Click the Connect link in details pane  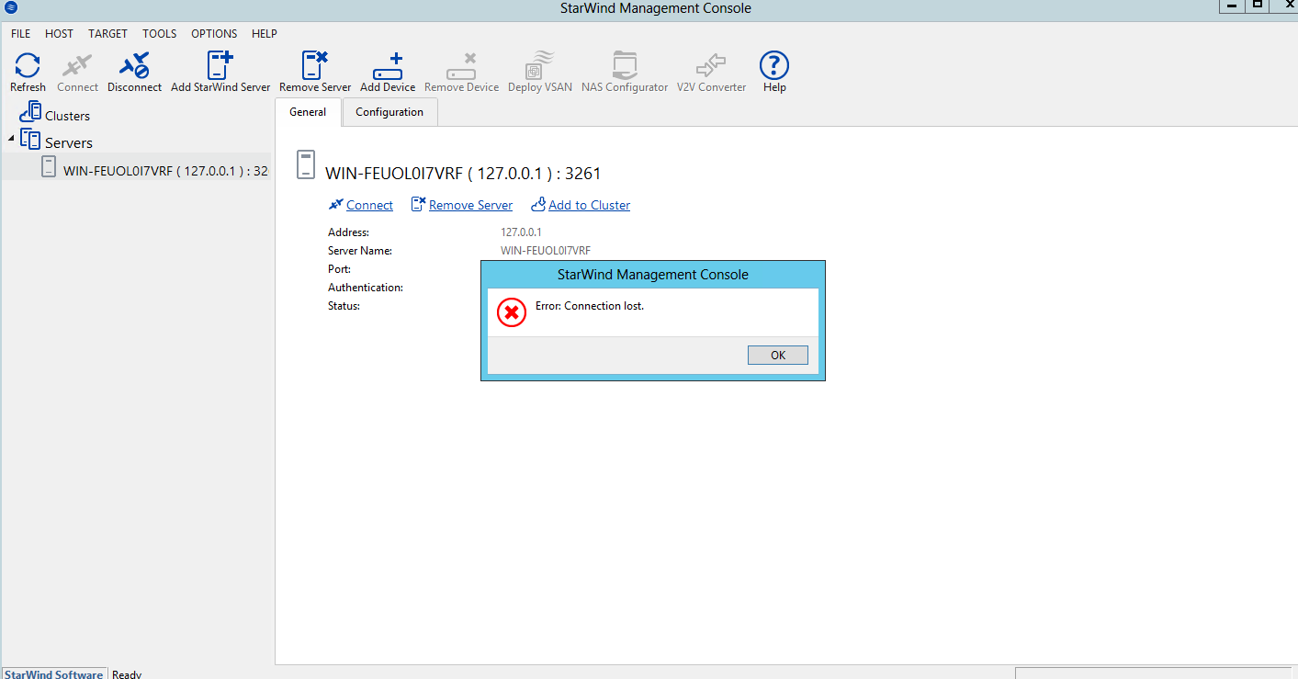[x=369, y=205]
